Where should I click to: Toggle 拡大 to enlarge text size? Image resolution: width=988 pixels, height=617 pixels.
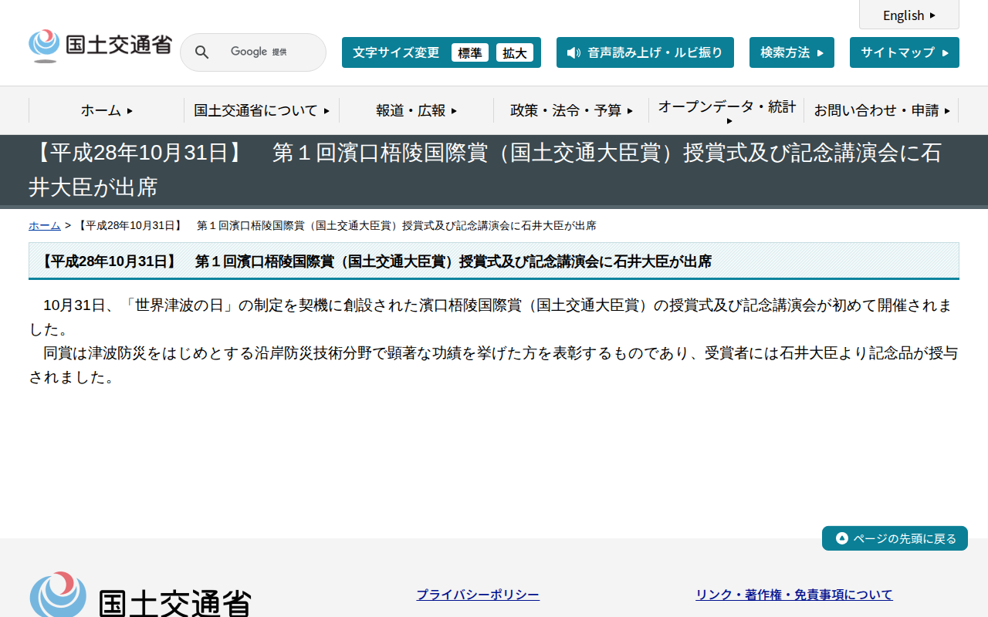515,52
